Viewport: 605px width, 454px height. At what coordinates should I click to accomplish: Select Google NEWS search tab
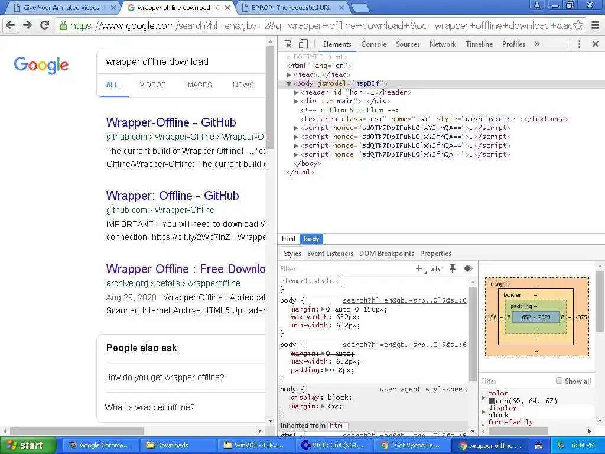(x=243, y=85)
